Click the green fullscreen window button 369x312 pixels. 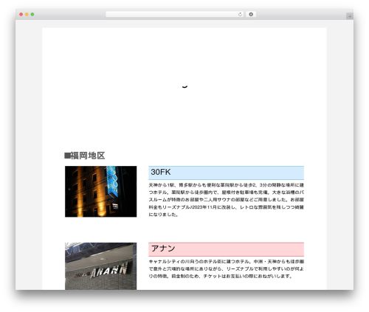[x=32, y=14]
